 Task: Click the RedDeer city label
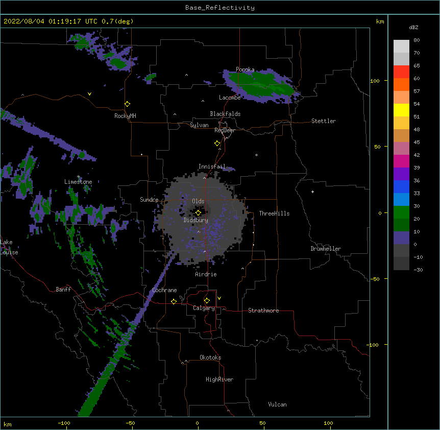[x=225, y=130]
